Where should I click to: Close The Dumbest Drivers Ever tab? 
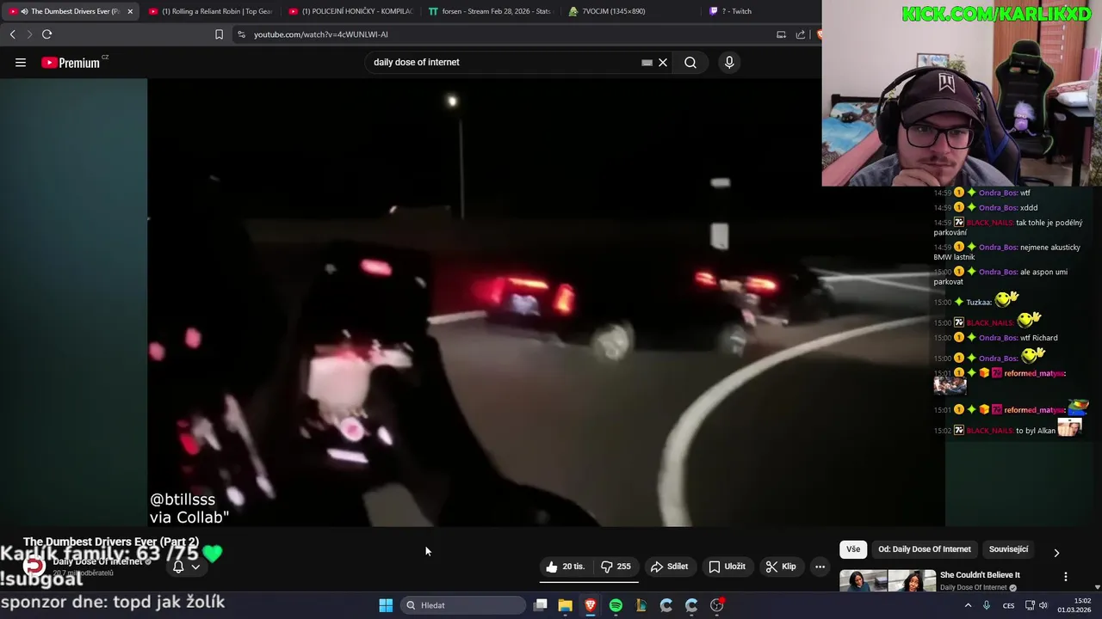coord(130,11)
